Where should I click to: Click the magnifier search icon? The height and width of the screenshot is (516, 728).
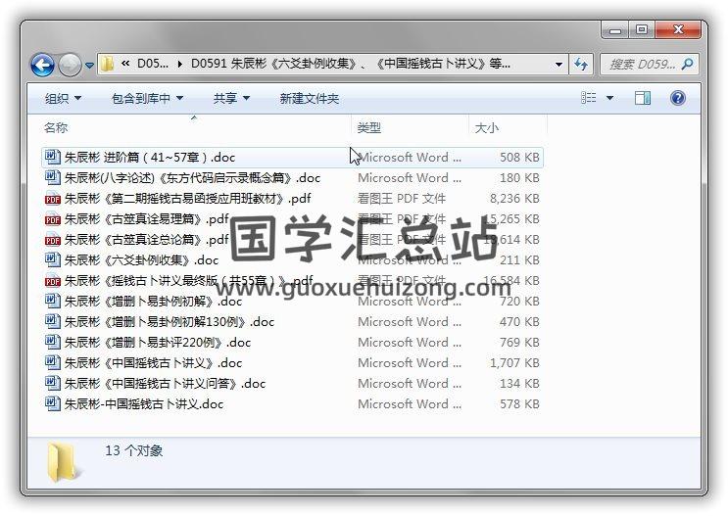click(x=687, y=64)
